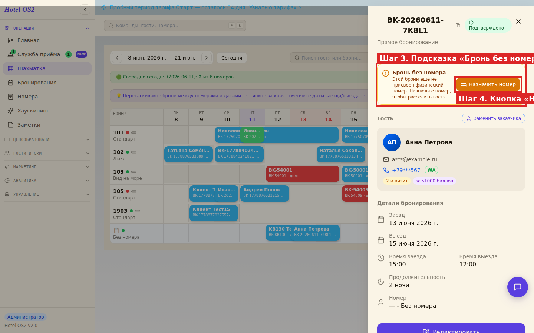The height and width of the screenshot is (333, 534).
Task: Open the chat bubble widget
Action: tap(518, 287)
